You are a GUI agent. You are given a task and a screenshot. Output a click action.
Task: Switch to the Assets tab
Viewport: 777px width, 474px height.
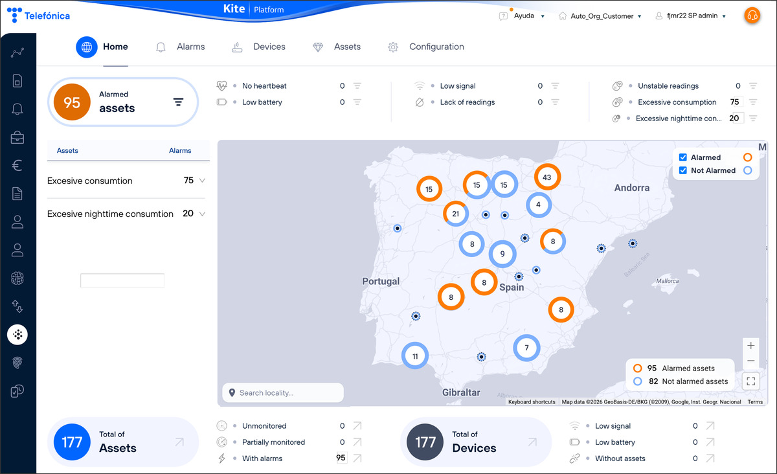[337, 47]
